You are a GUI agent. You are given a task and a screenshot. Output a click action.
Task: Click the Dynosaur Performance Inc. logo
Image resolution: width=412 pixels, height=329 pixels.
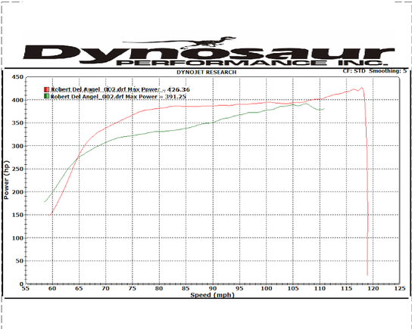209,51
